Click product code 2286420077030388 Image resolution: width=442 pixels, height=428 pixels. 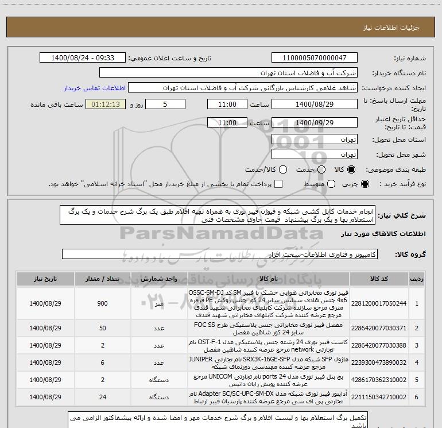tap(379, 345)
